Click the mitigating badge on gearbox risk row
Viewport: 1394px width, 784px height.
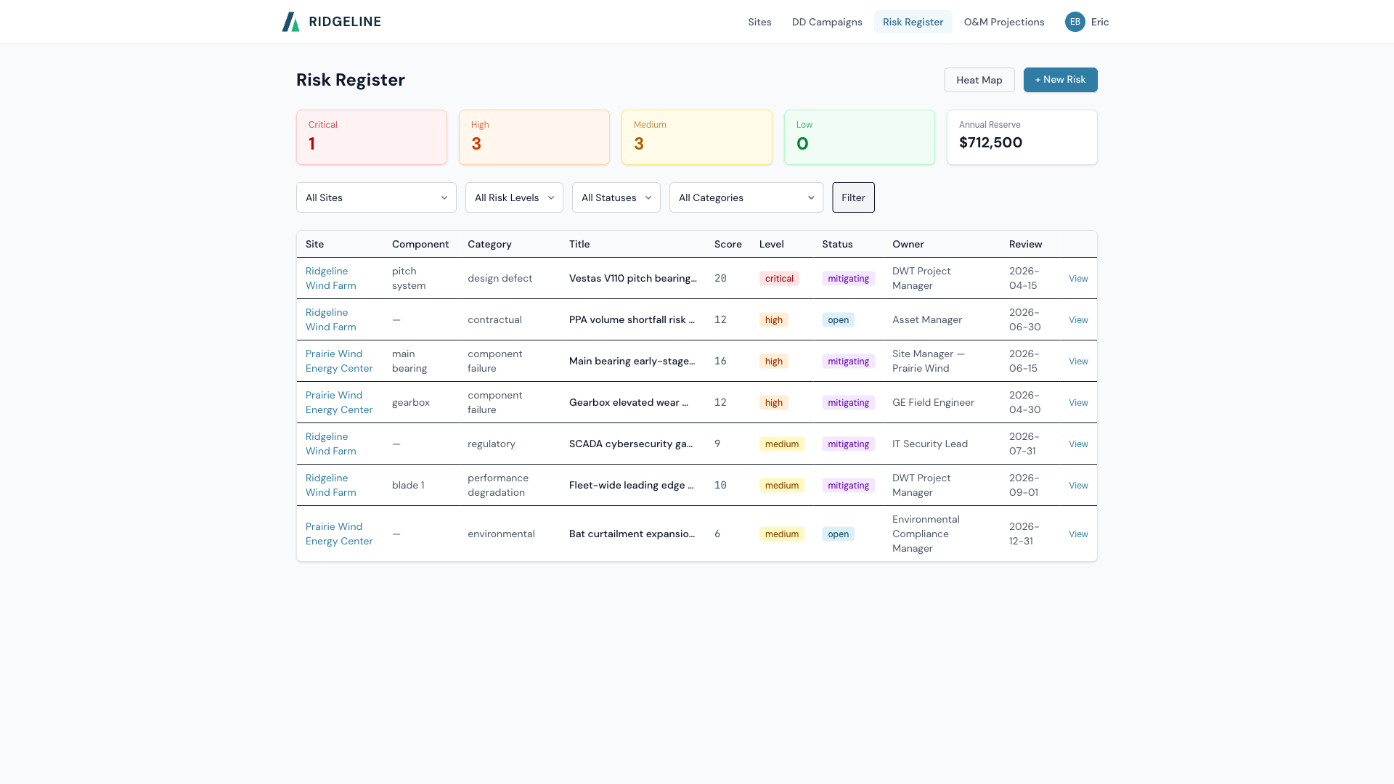pos(847,402)
